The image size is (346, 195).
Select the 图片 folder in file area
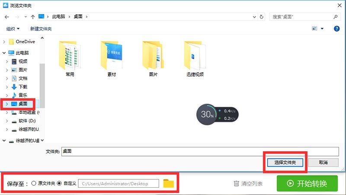153,59
